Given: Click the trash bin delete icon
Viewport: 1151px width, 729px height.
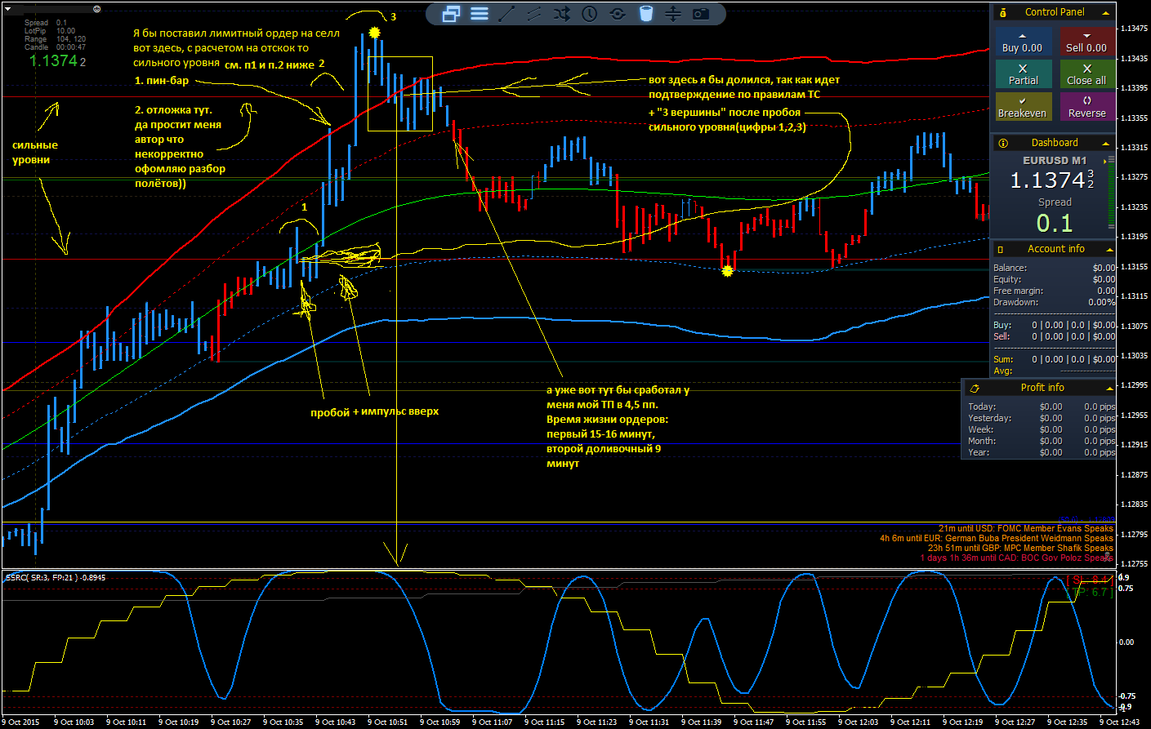Looking at the screenshot, I should pyautogui.click(x=645, y=14).
